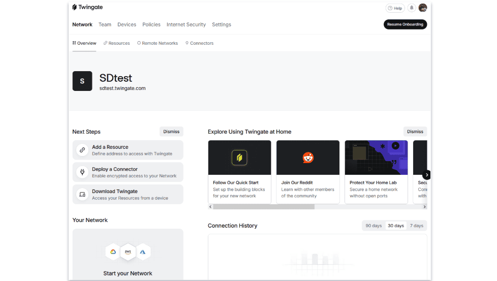Go to the Team section
The height and width of the screenshot is (281, 497).
click(105, 24)
